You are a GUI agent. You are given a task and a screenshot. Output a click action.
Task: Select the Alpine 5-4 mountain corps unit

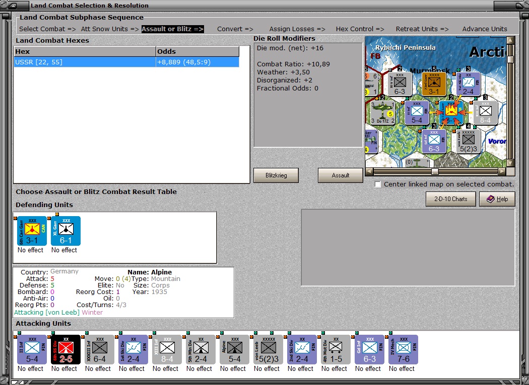tap(234, 349)
